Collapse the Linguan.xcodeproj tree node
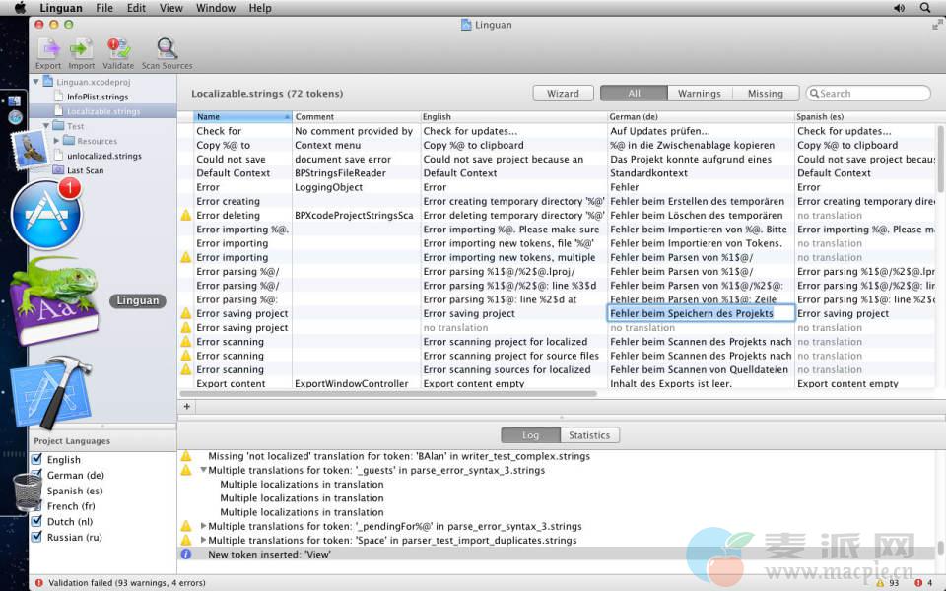This screenshot has height=591, width=946. [37, 83]
